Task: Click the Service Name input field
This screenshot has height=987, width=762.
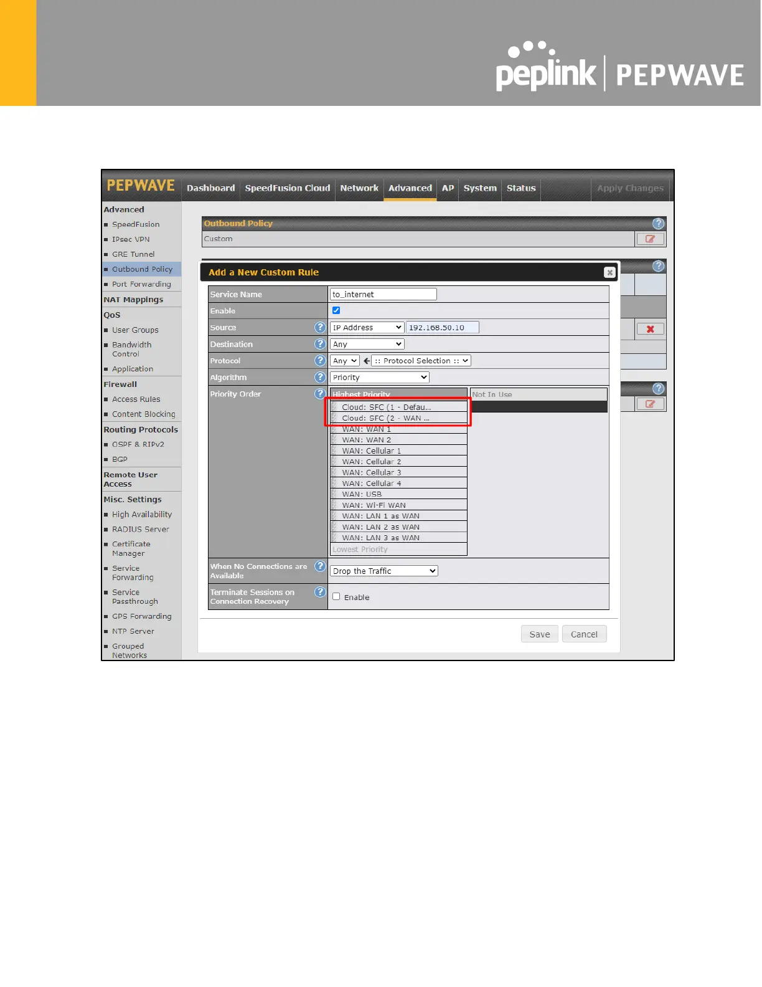Action: pyautogui.click(x=383, y=294)
